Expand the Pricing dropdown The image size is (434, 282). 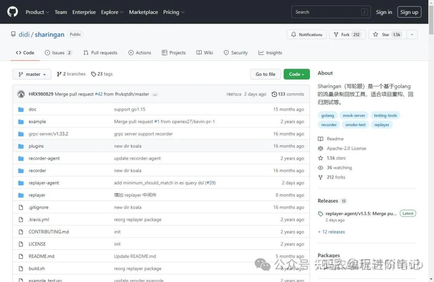click(x=174, y=12)
